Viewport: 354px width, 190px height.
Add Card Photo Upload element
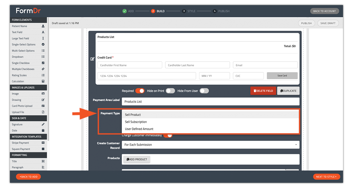click(x=28, y=106)
